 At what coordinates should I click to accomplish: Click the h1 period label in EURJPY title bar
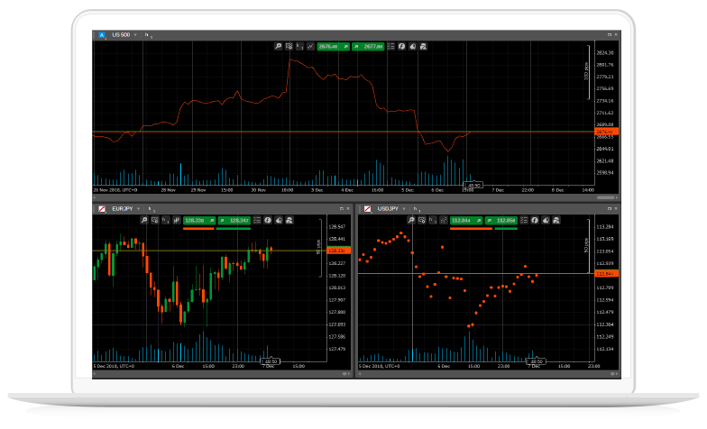151,209
